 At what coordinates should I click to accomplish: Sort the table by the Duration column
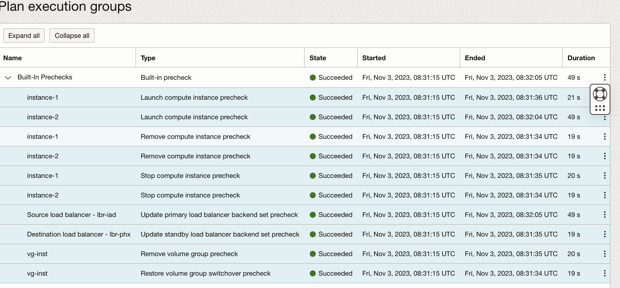coord(577,58)
